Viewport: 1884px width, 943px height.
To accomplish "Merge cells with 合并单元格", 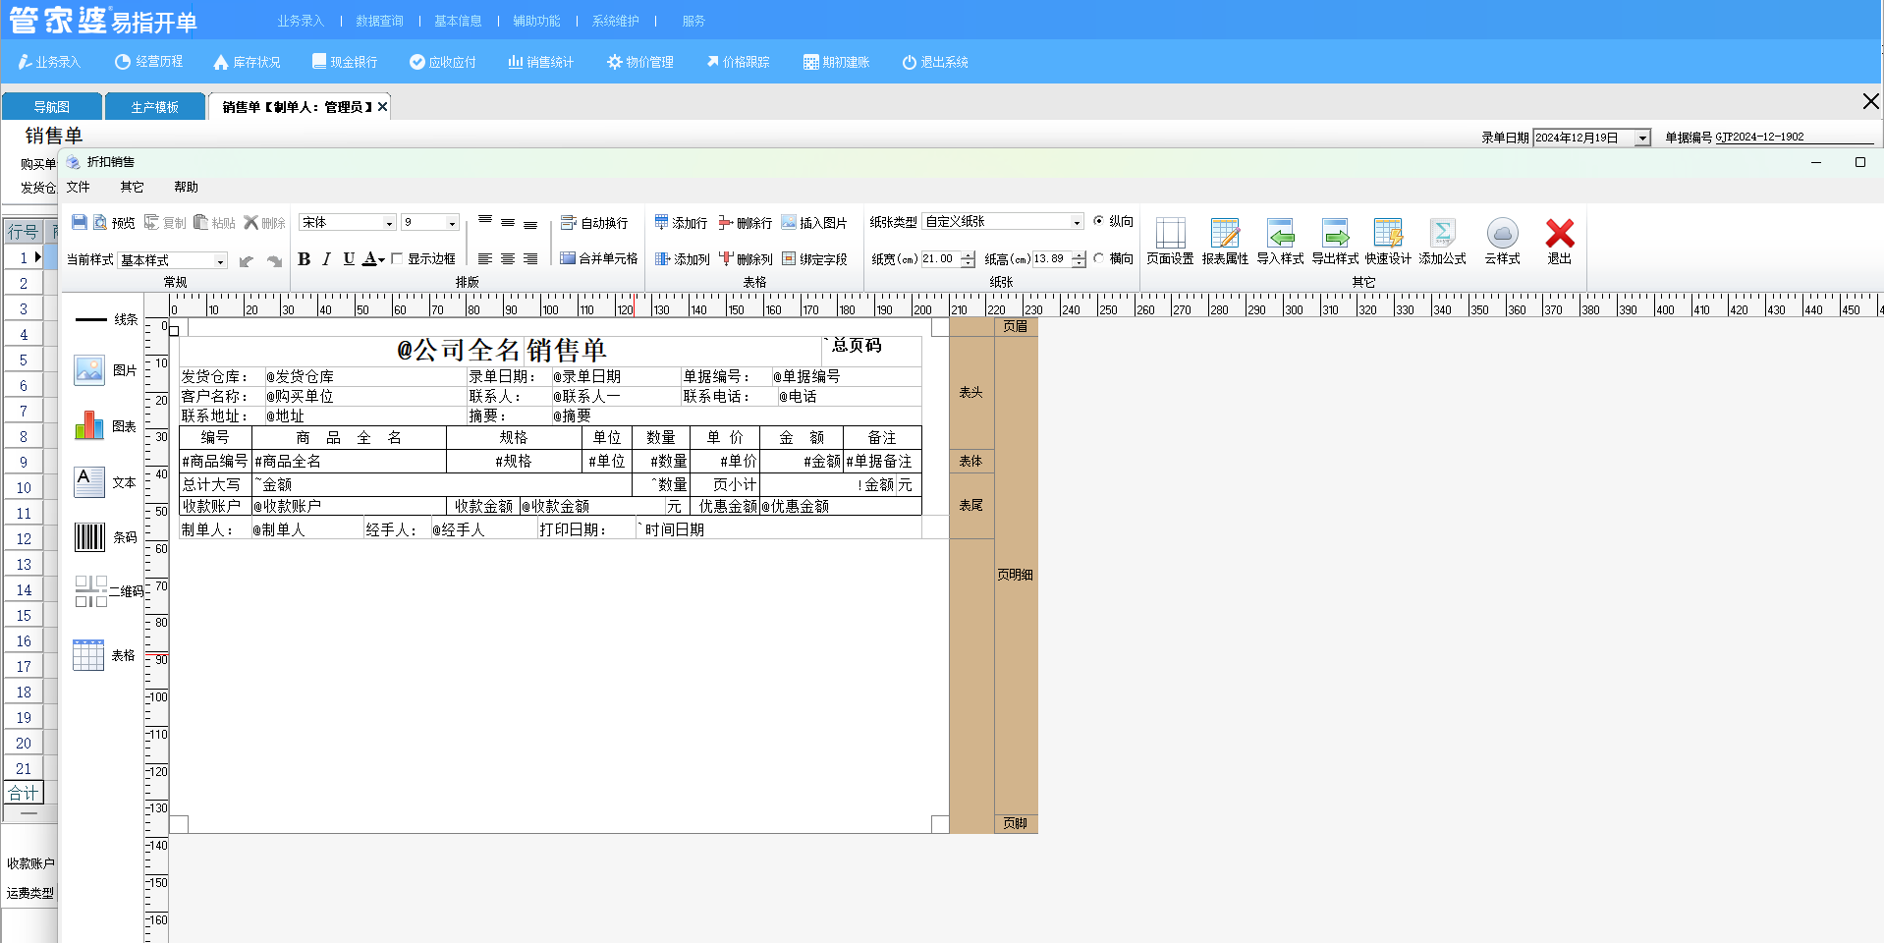I will click(598, 258).
